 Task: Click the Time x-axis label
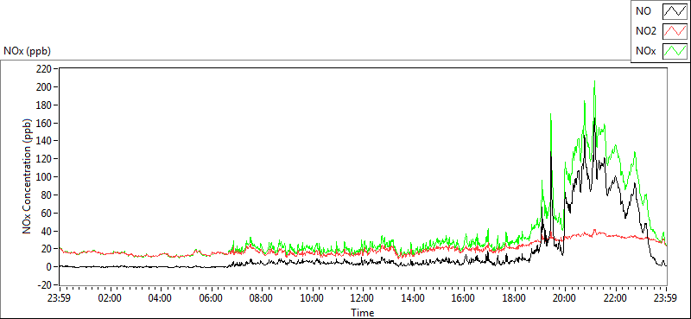click(x=363, y=313)
